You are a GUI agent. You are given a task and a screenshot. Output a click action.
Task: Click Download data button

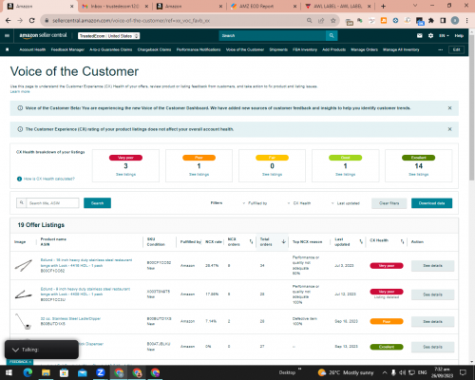click(431, 203)
